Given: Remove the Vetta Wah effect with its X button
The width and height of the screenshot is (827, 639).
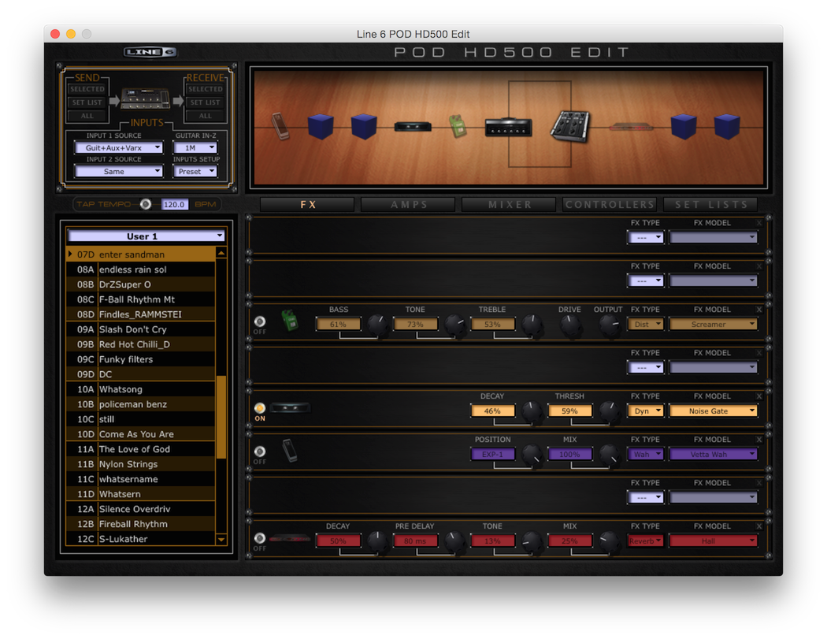Looking at the screenshot, I should (759, 439).
